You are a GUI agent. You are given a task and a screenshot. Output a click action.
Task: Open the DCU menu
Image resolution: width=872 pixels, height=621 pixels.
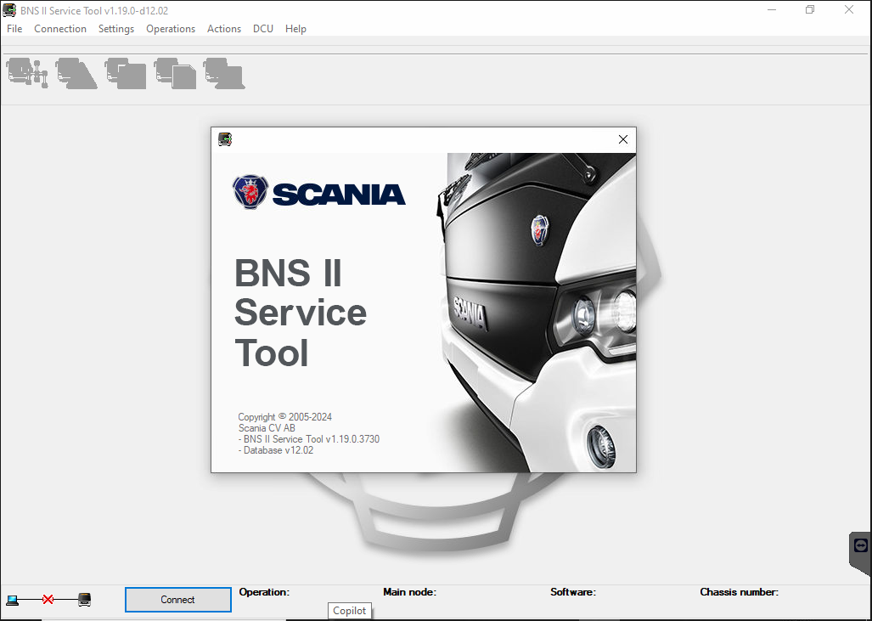coord(263,29)
